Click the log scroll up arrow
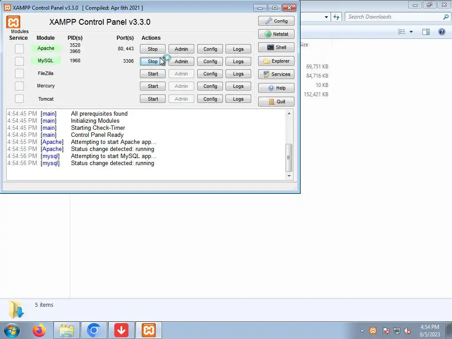The image size is (452, 339). (289, 113)
